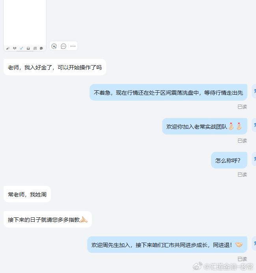Tap the inbox tray icon in thumbnail
Screen dimensions: 256x273
coord(28,48)
